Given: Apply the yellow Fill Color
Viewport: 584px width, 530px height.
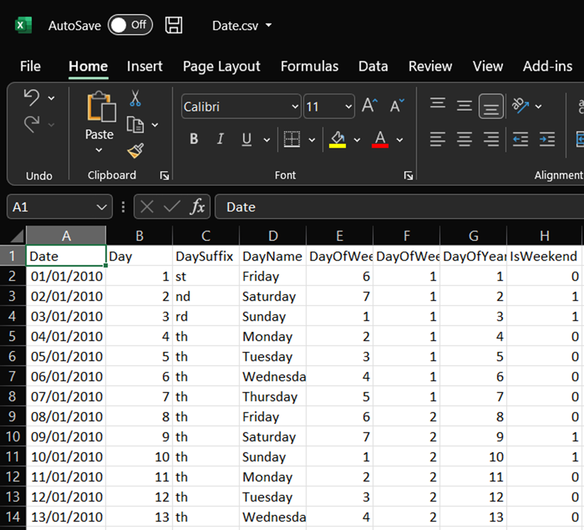Looking at the screenshot, I should tap(337, 140).
